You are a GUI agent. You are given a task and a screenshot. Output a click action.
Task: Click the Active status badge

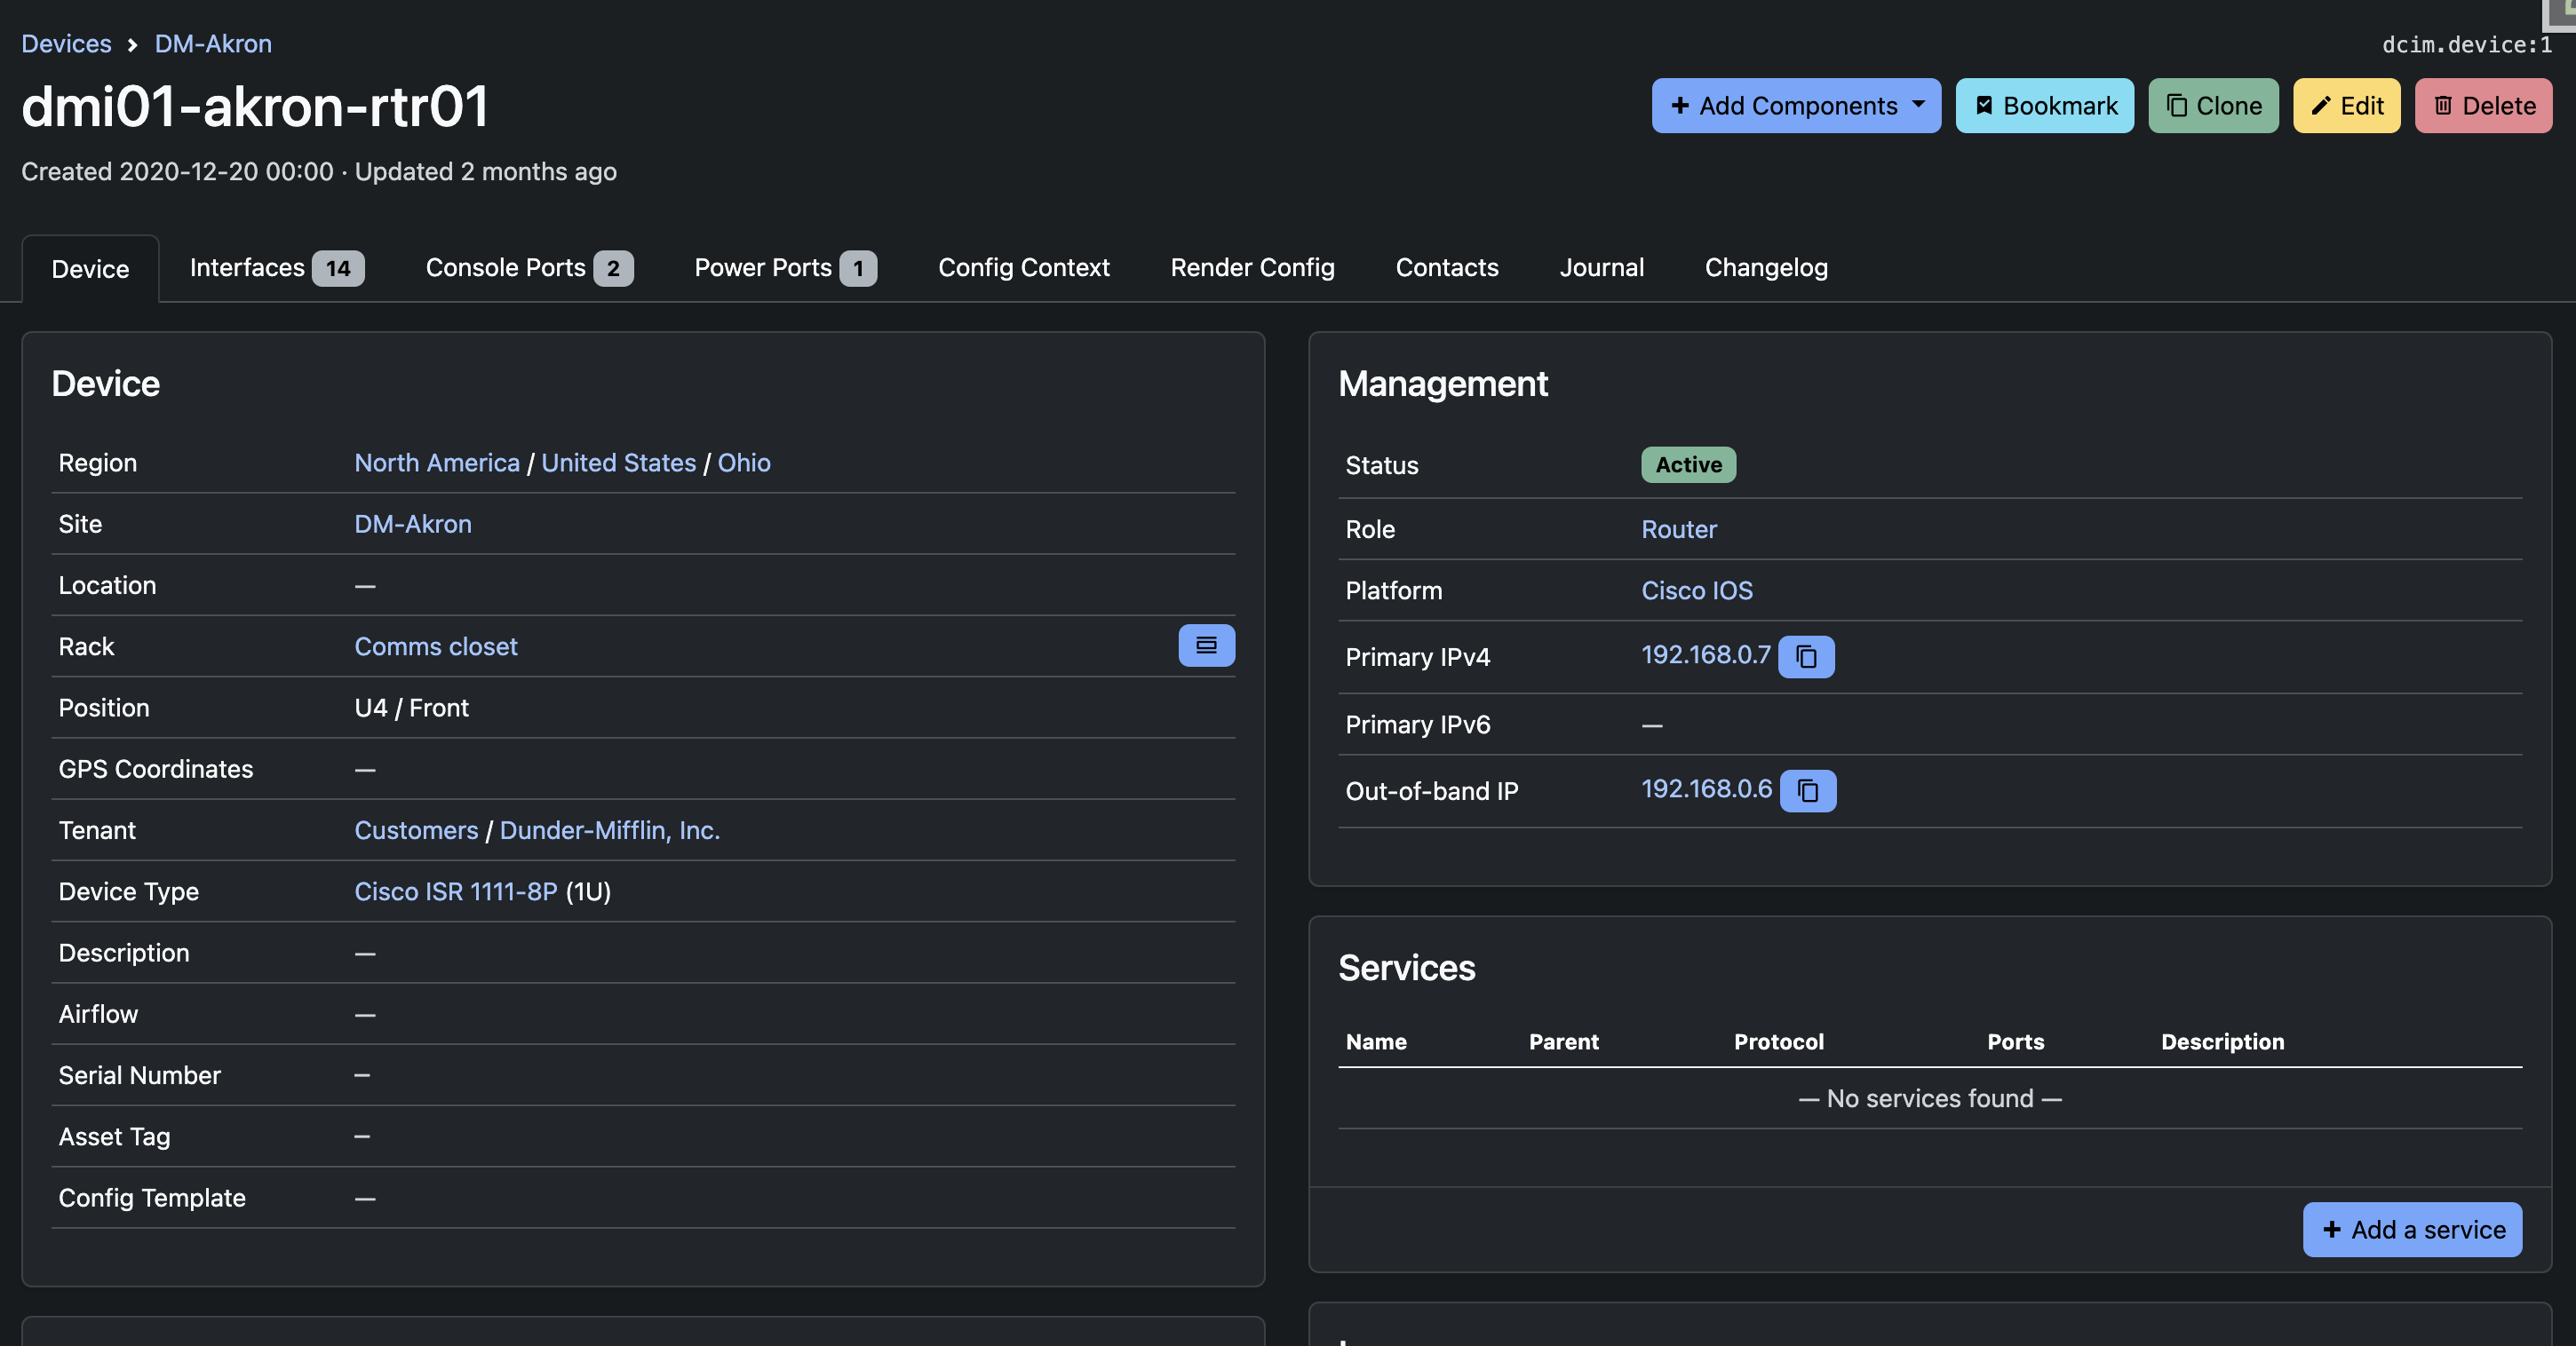coord(1688,464)
